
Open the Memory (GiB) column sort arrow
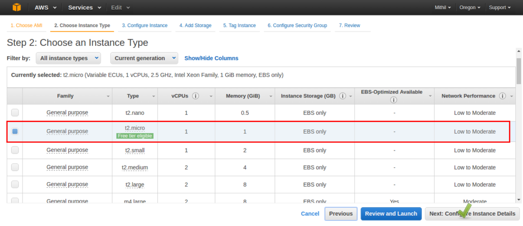click(270, 96)
